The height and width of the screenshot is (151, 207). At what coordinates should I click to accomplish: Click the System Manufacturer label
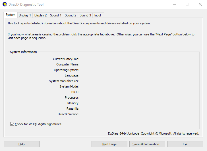pos(64,81)
